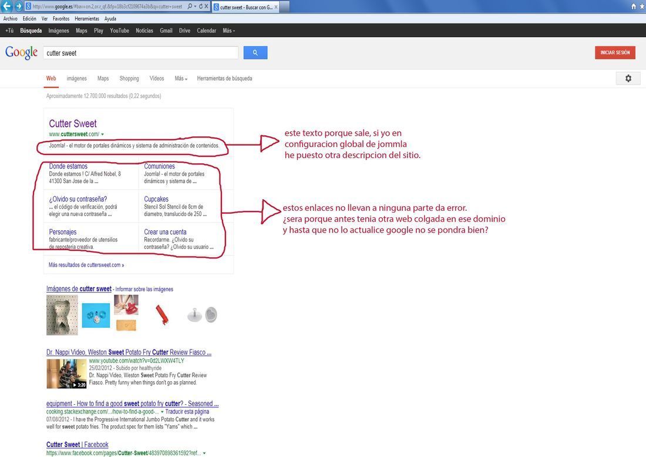Click the refresh icon in the address bar
The width and height of the screenshot is (646, 457).
tap(201, 6)
